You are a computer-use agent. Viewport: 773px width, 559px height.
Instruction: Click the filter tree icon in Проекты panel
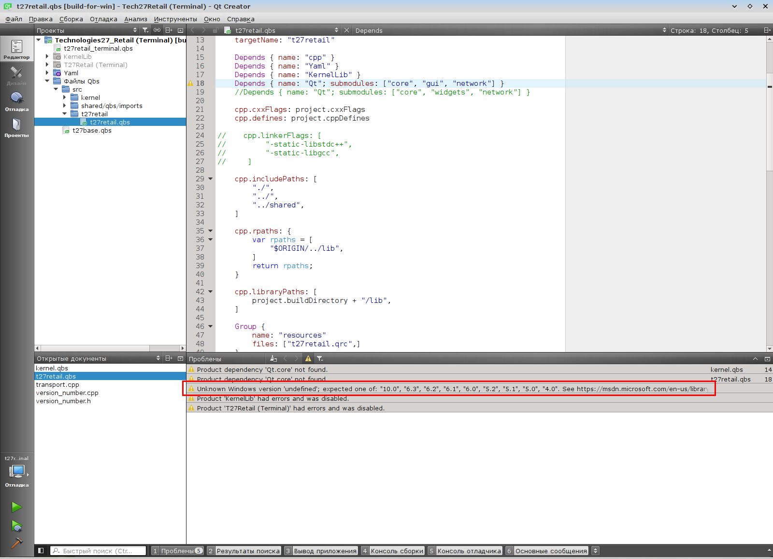pos(145,30)
